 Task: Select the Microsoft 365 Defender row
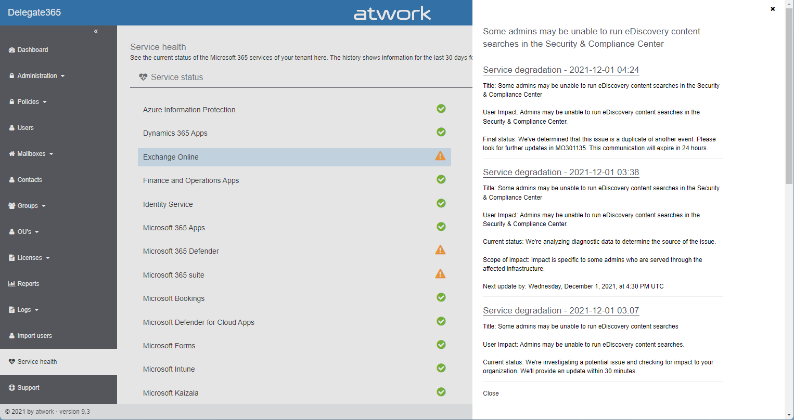(294, 251)
